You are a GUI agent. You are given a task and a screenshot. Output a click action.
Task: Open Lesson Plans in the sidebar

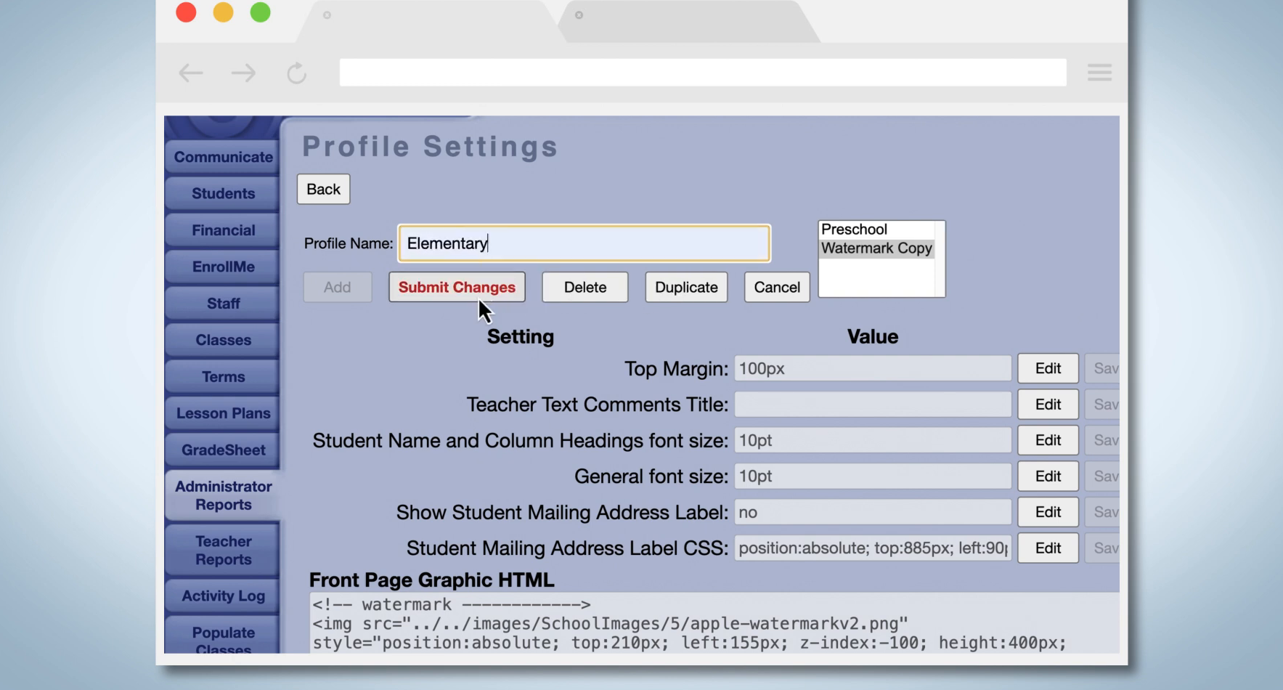click(223, 413)
